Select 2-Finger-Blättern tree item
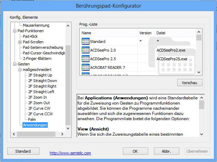This screenshot has width=217, height=162. (37, 58)
